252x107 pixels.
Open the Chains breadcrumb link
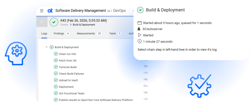(64, 25)
